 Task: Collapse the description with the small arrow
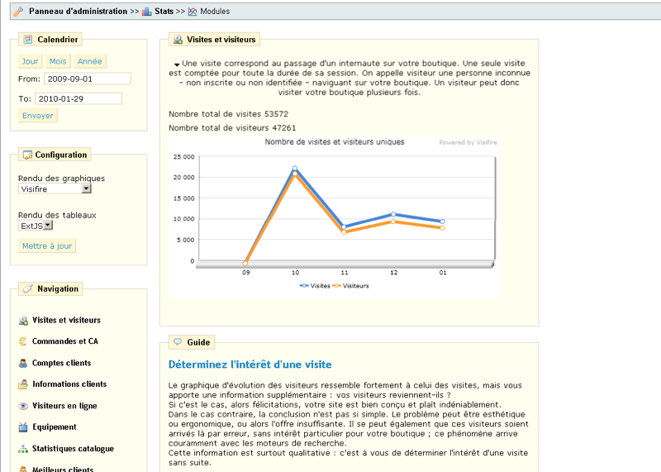(x=177, y=64)
